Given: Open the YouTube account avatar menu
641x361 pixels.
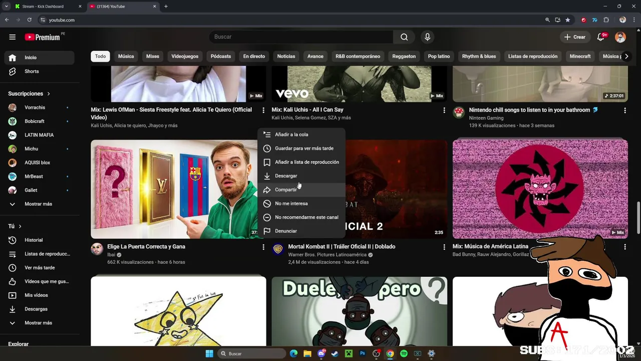Looking at the screenshot, I should click(x=620, y=37).
